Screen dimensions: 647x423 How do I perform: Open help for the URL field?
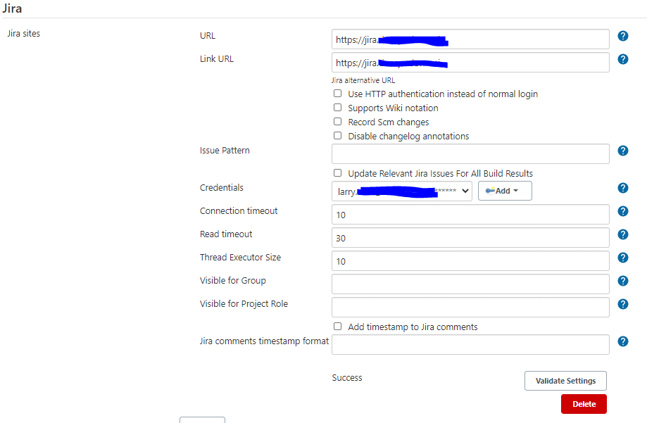622,36
